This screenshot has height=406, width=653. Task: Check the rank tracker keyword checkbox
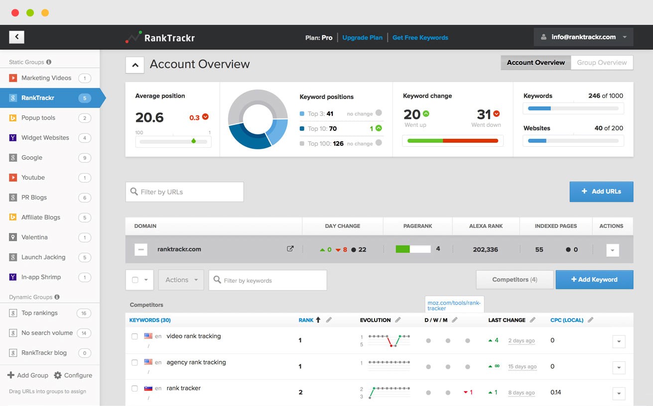[x=134, y=389]
